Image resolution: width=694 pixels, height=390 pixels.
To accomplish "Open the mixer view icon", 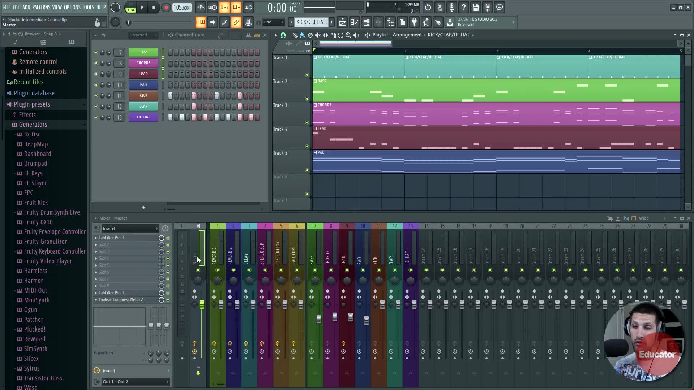I will [378, 22].
